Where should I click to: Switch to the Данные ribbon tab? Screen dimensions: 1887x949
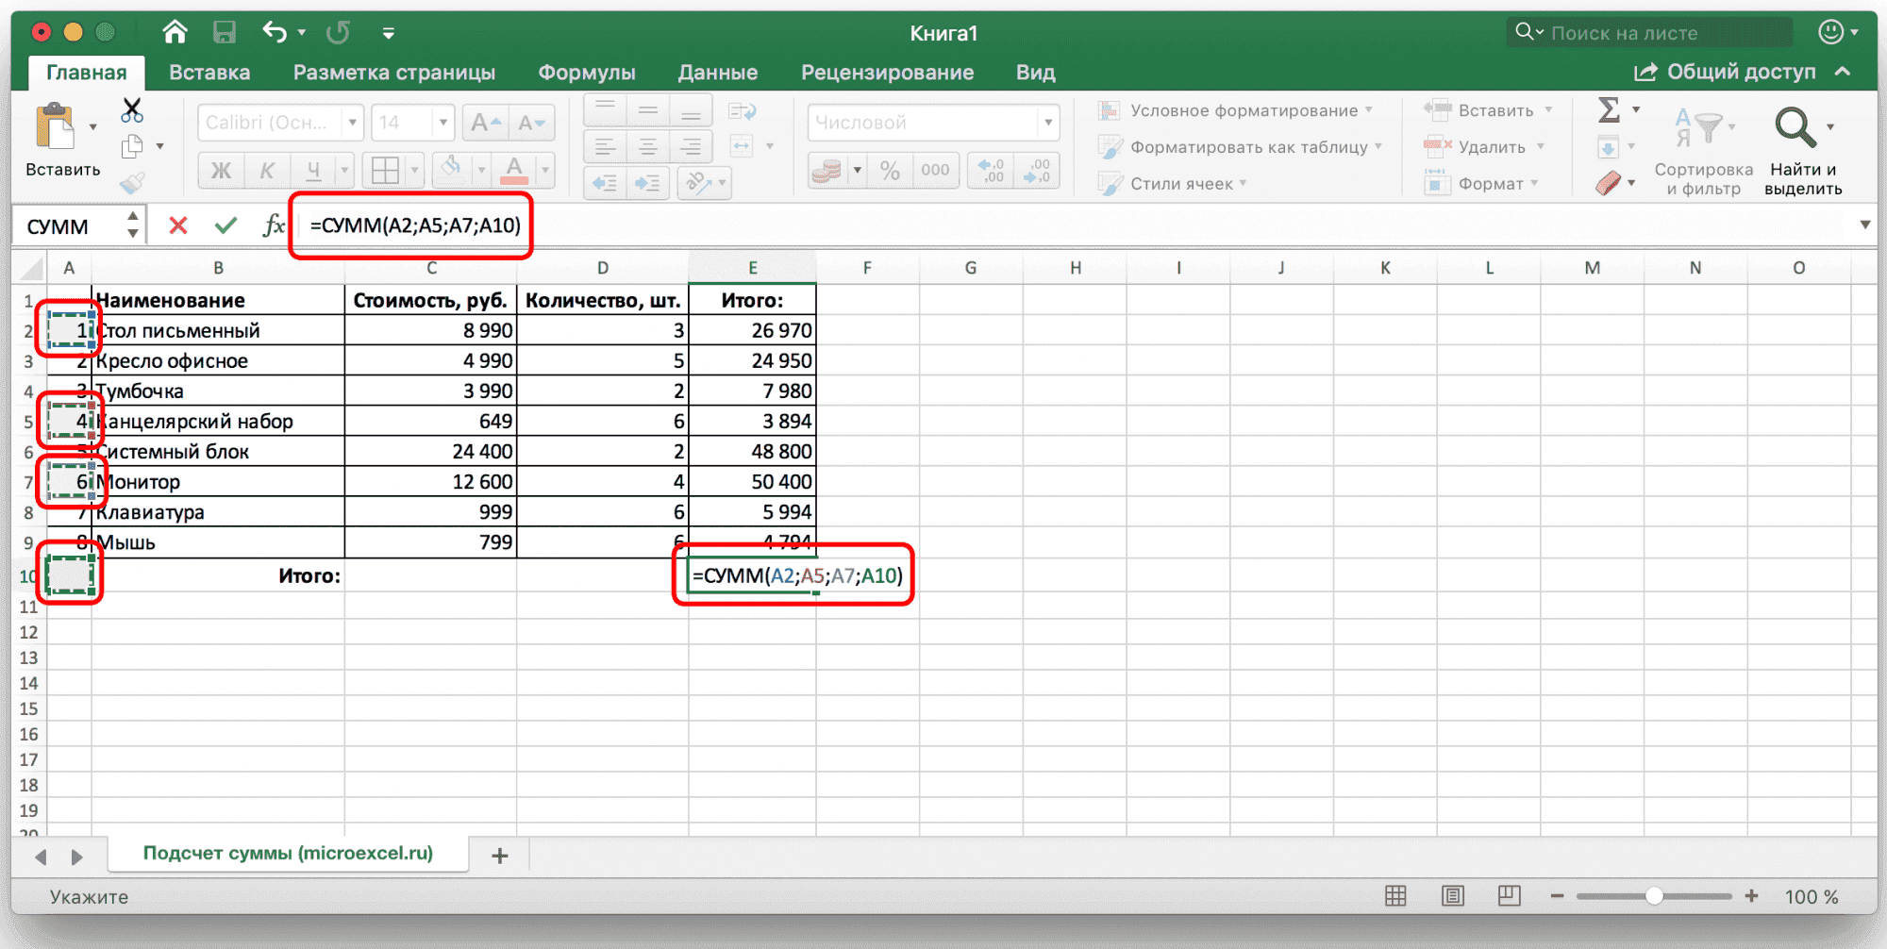click(x=717, y=73)
